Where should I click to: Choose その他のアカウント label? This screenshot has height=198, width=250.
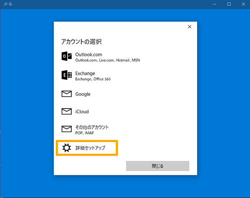[x=92, y=127]
